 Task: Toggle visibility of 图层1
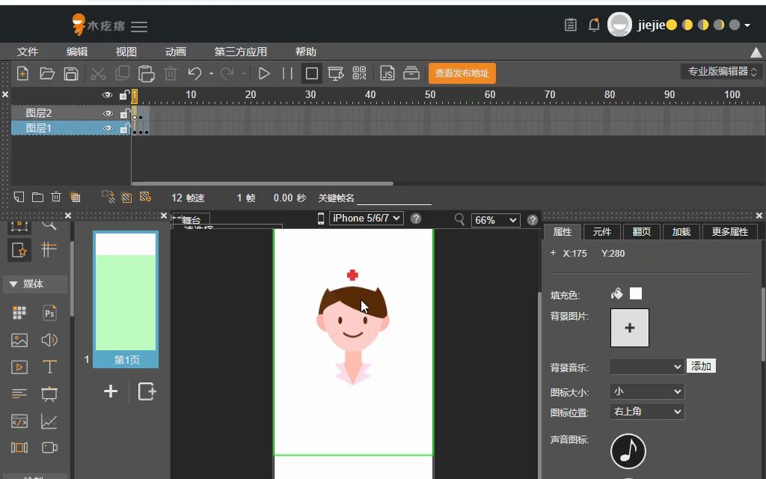point(108,129)
